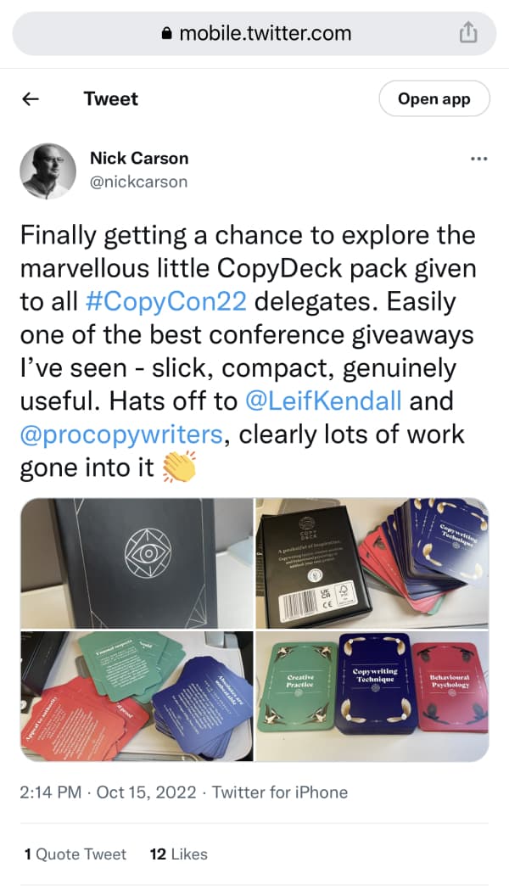Image resolution: width=509 pixels, height=896 pixels.
Task: Visit the @LeifKendall mention
Action: [323, 401]
